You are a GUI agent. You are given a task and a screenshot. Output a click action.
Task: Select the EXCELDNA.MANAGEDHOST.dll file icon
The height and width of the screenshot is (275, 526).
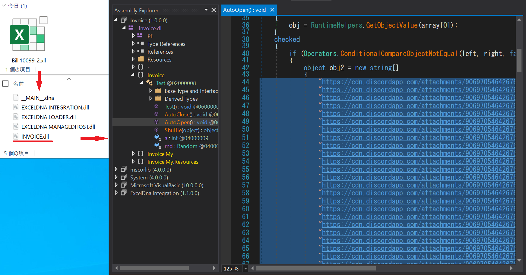[x=16, y=127]
